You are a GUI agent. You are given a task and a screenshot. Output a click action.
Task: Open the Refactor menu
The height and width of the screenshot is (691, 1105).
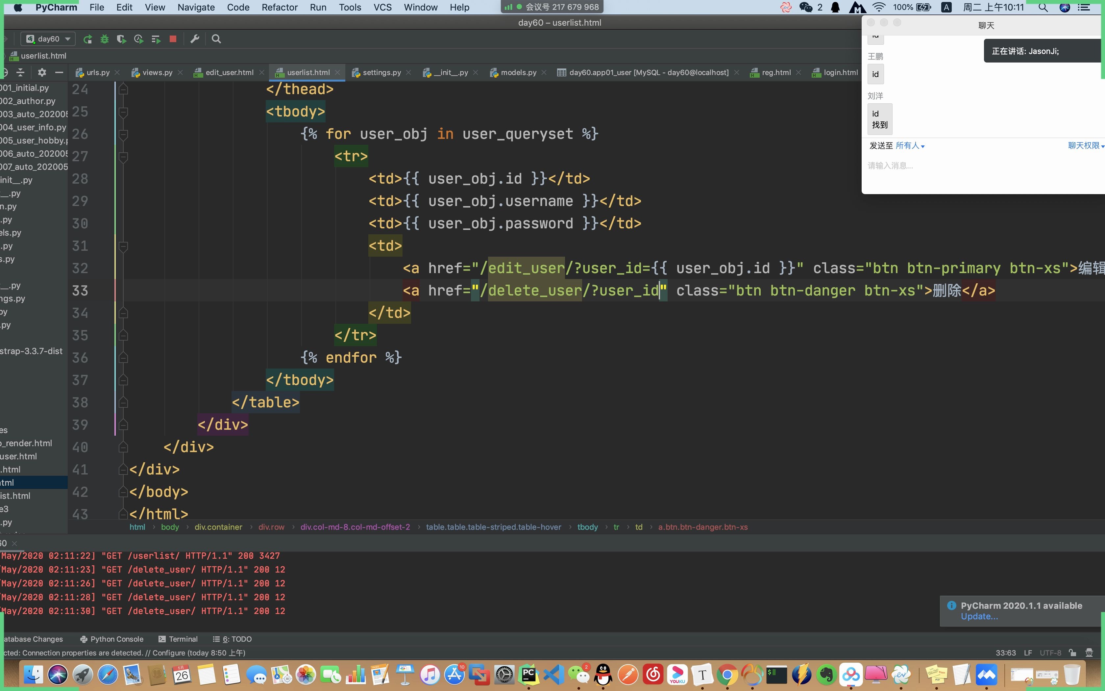pos(279,7)
